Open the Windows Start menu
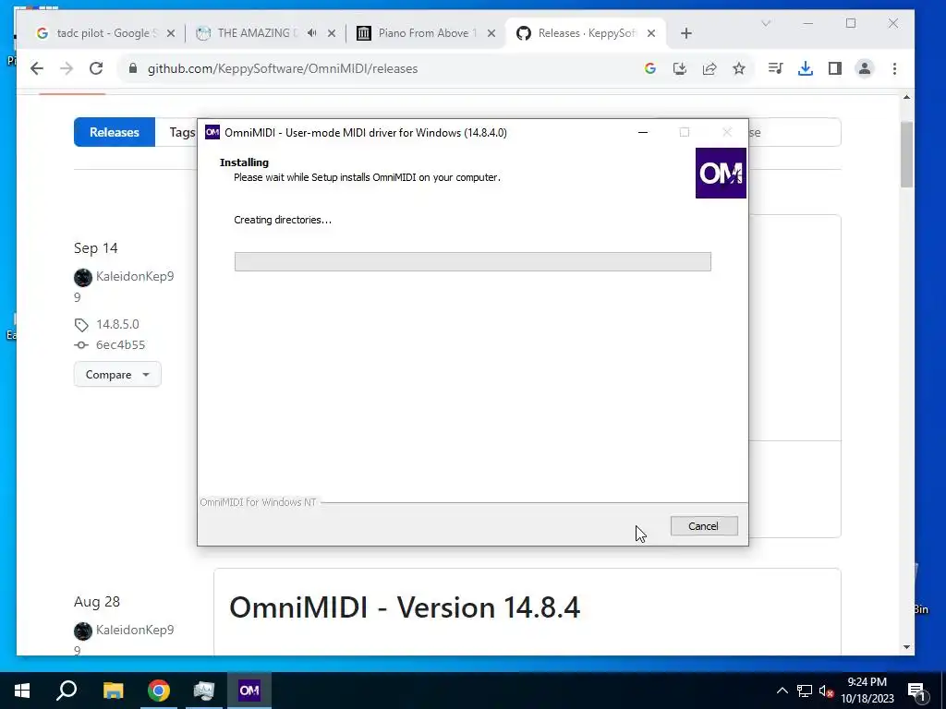Image resolution: width=946 pixels, height=709 pixels. [22, 691]
